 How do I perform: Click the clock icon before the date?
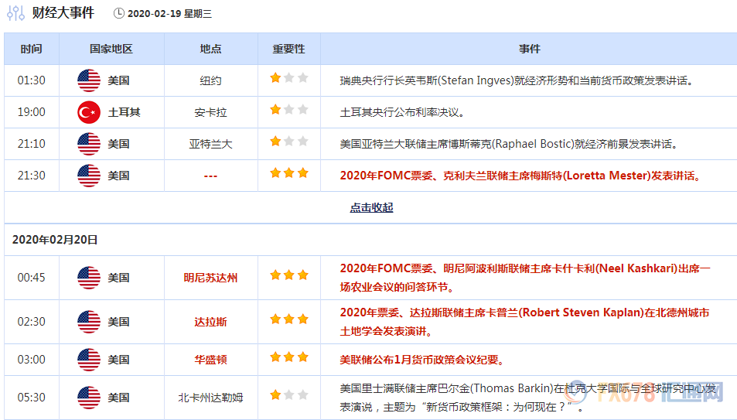pyautogui.click(x=118, y=13)
